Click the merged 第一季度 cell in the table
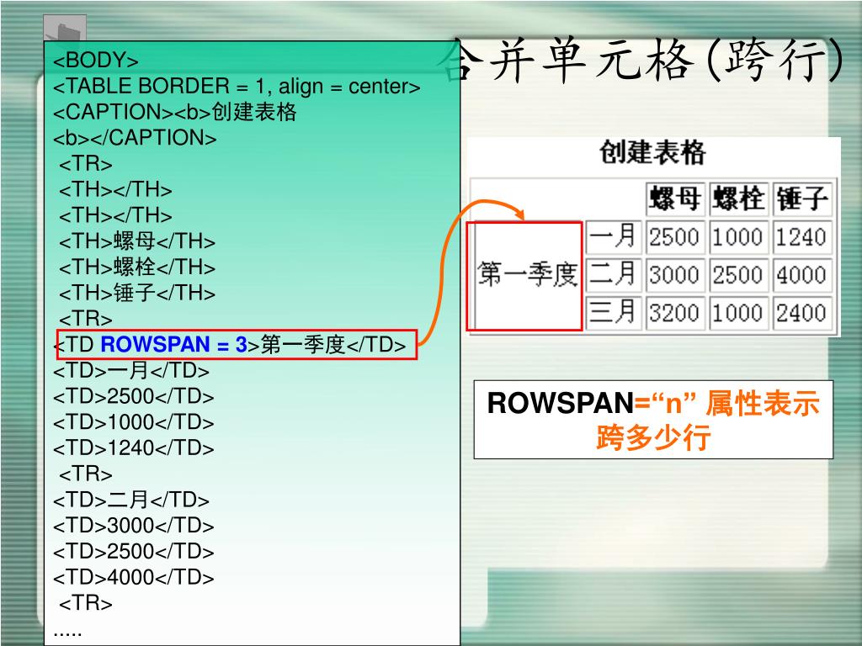Image resolution: width=862 pixels, height=646 pixels. click(524, 276)
